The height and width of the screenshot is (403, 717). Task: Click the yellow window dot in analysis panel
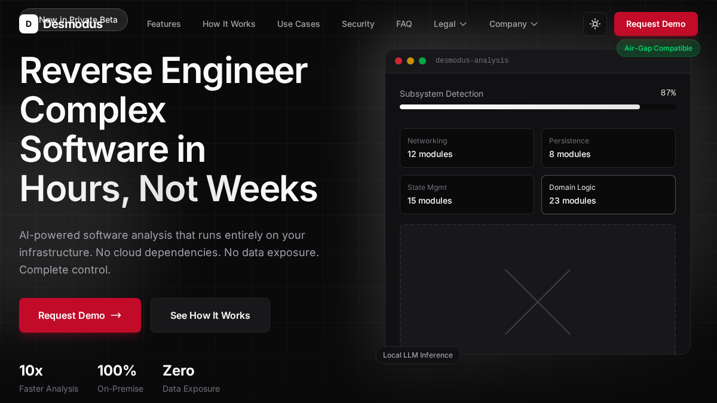(410, 61)
